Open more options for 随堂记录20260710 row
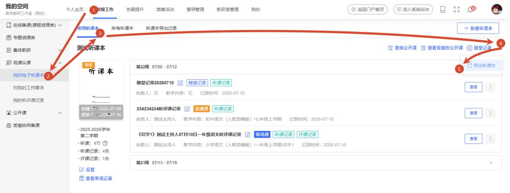This screenshot has height=193, width=510. pos(490,86)
